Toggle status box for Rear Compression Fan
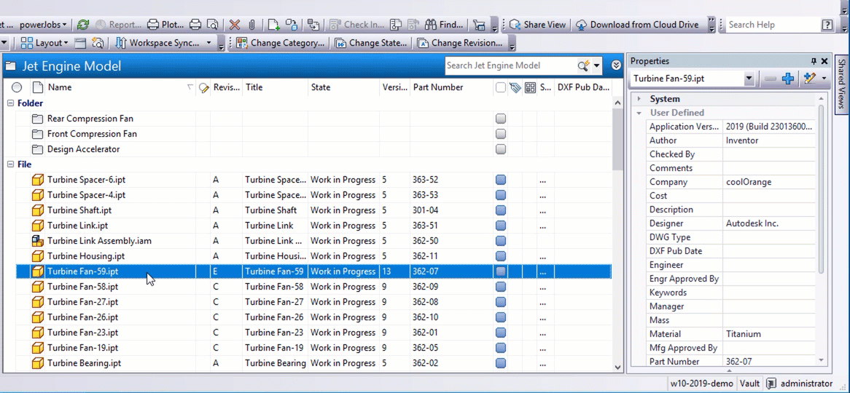This screenshot has width=850, height=393. 501,119
